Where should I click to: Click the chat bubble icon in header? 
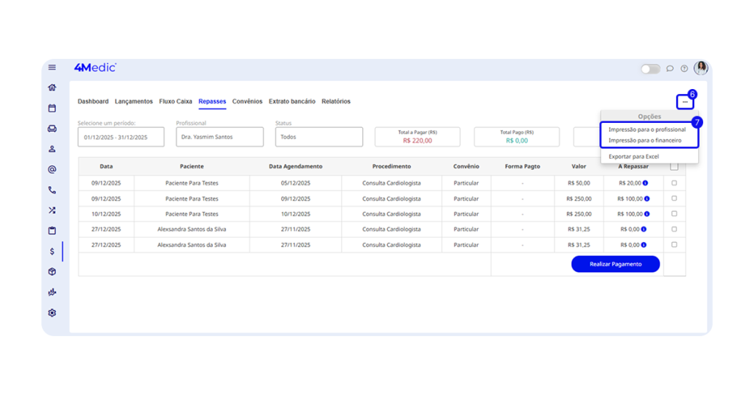tap(670, 68)
